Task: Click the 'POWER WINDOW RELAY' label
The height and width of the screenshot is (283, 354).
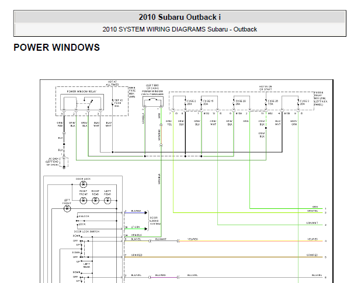Action: pyautogui.click(x=82, y=92)
